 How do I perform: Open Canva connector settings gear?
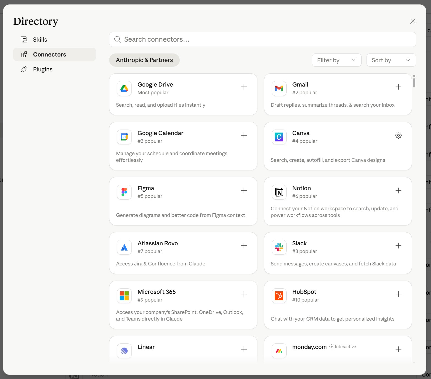point(398,135)
